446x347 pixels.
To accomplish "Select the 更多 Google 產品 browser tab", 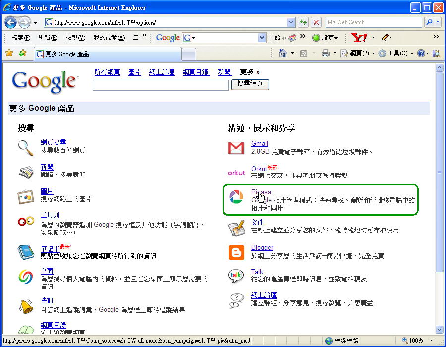I will pyautogui.click(x=108, y=54).
